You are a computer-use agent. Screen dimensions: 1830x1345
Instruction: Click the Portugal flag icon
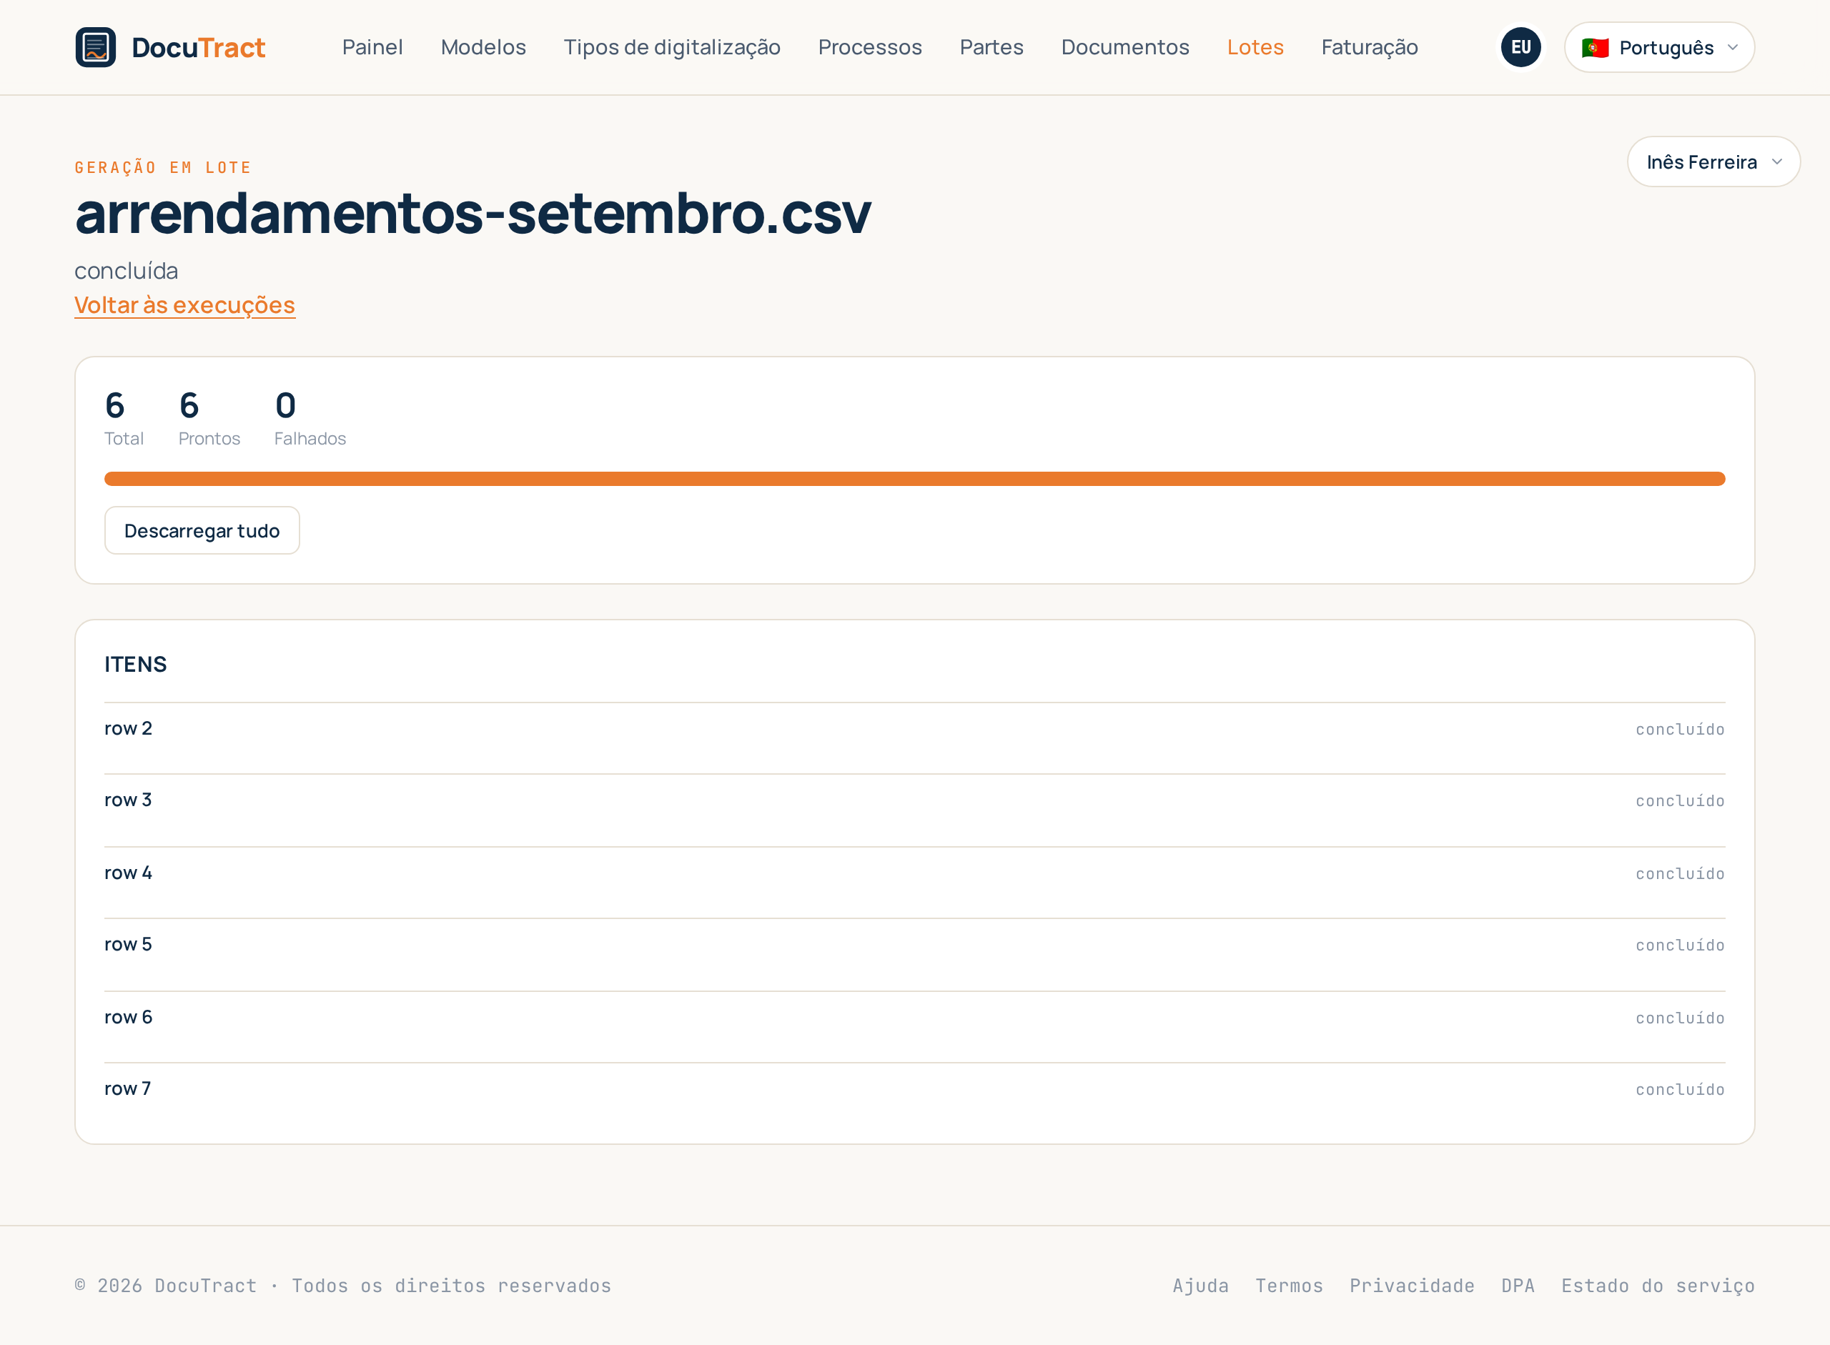(x=1595, y=48)
